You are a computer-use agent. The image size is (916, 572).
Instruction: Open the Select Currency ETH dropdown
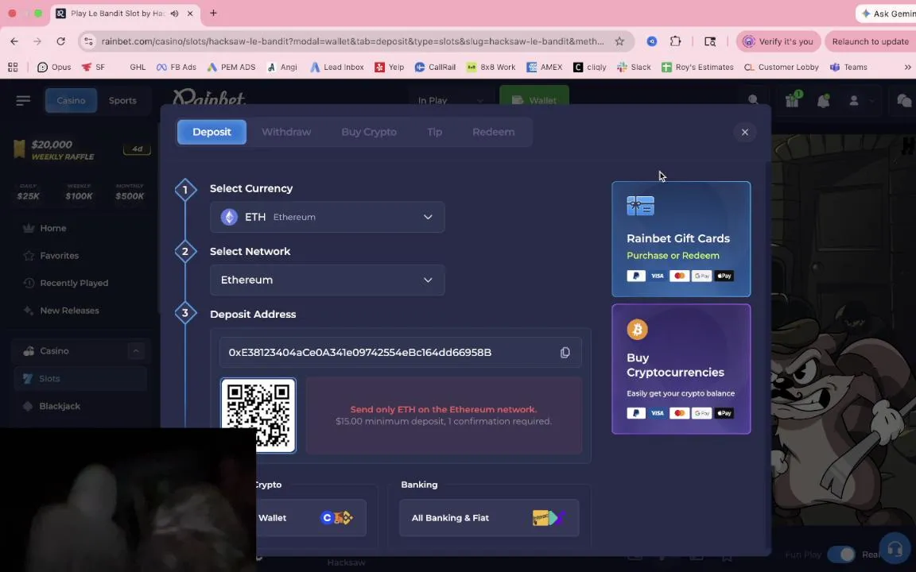click(x=327, y=217)
